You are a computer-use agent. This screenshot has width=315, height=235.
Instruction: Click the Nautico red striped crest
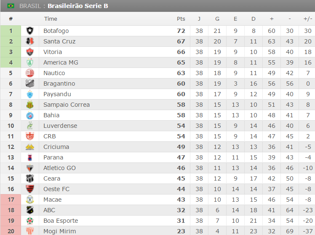(30, 73)
